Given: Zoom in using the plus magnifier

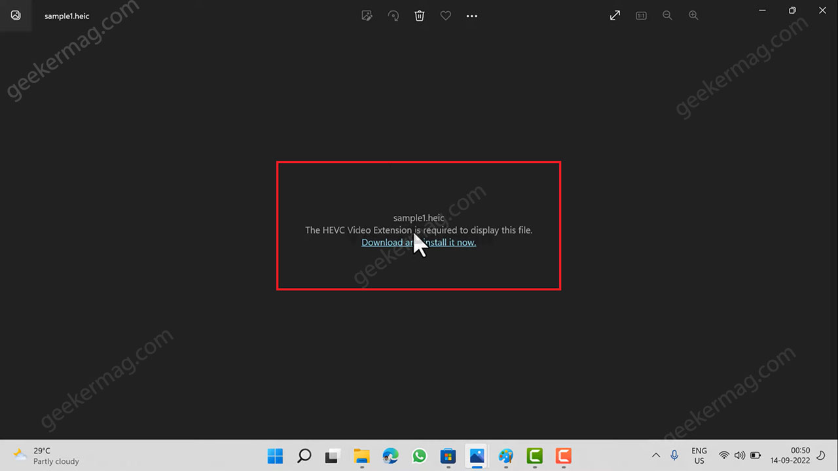Looking at the screenshot, I should point(693,16).
